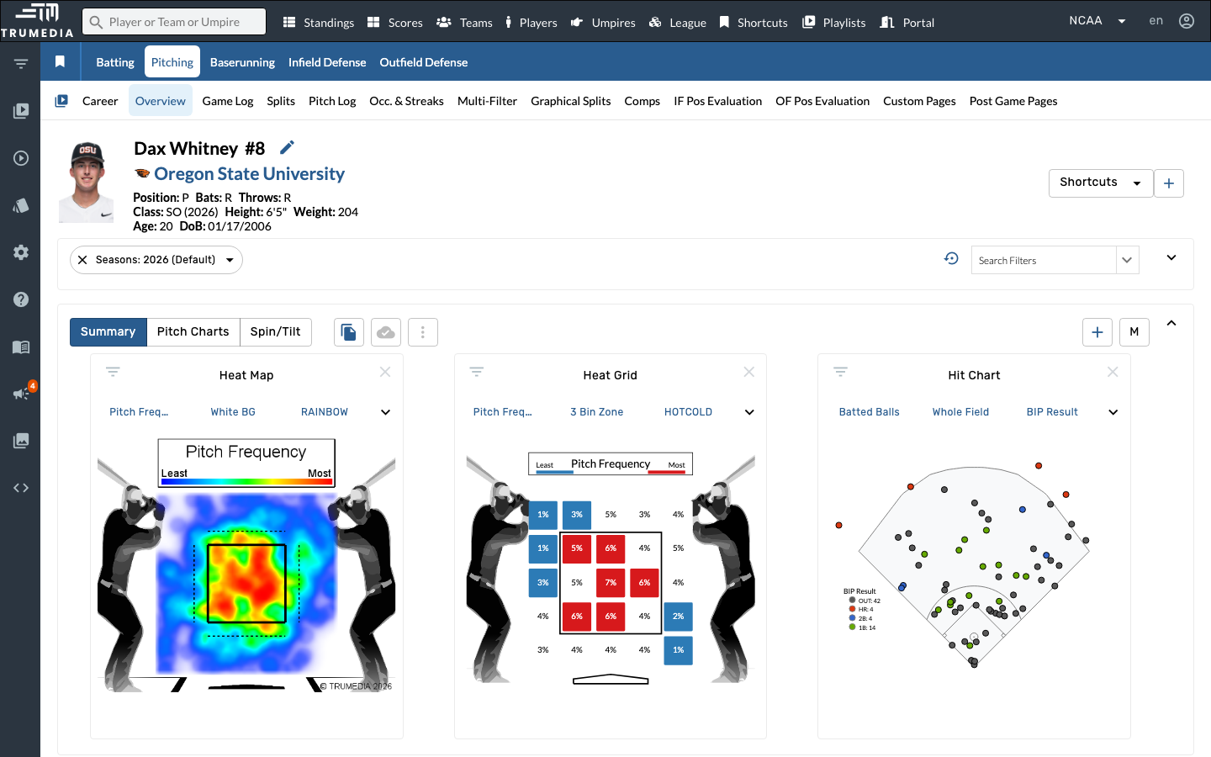Expand Hit Chart options chevron
The image size is (1211, 757).
[1113, 412]
